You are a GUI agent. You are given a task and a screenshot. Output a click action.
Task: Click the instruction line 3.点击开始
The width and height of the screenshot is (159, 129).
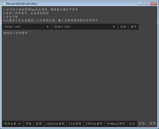tap(11, 17)
